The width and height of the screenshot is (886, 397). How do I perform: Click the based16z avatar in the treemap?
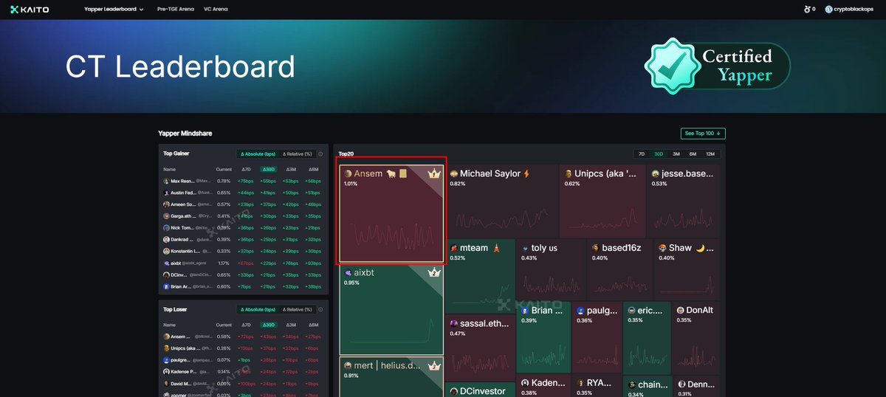(595, 249)
